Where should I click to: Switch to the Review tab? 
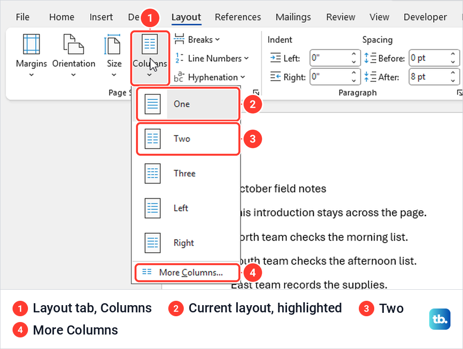point(340,17)
